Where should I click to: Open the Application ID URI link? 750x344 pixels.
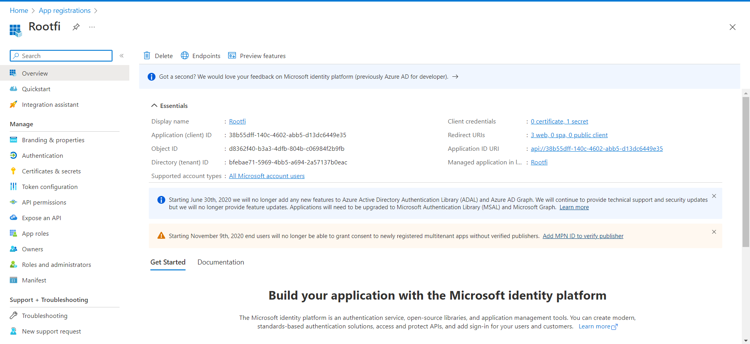(x=596, y=149)
